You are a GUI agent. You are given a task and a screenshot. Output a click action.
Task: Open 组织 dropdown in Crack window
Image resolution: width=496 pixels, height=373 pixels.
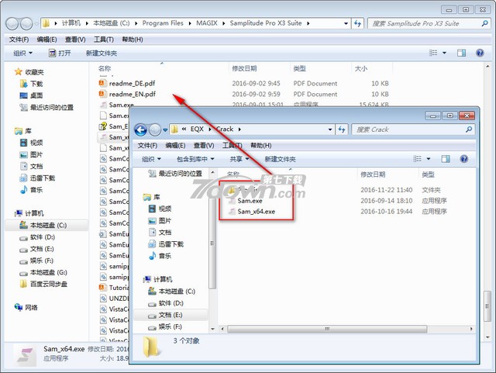tap(152, 159)
